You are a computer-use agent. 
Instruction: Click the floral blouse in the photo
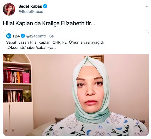95,125
